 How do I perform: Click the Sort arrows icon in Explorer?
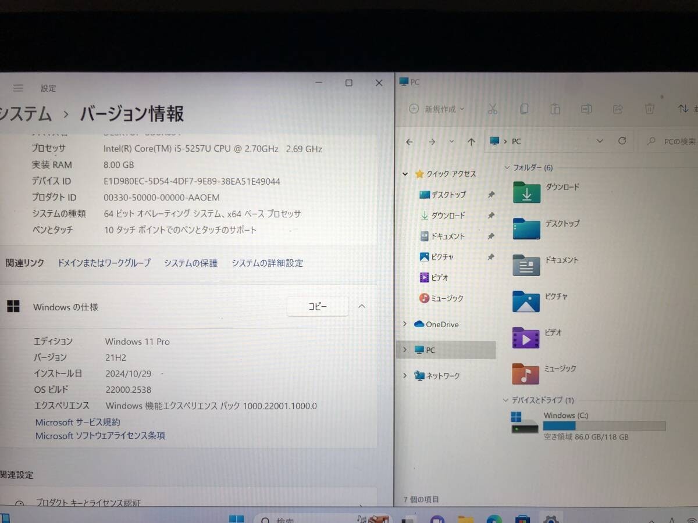pos(683,109)
